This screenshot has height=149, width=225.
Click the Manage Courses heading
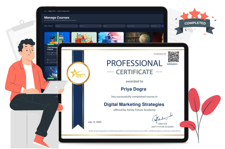[x=56, y=18]
